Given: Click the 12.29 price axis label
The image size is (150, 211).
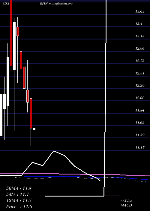Looking at the screenshot, I should pos(140,85).
